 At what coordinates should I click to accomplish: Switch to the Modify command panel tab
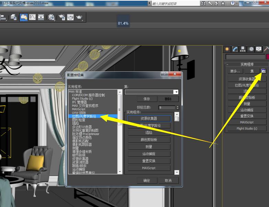(235, 49)
